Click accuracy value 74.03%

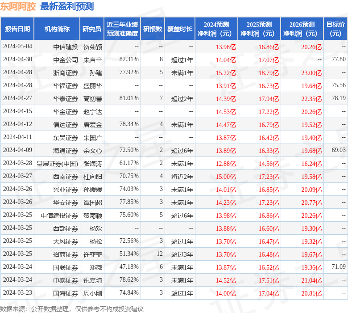point(129,189)
